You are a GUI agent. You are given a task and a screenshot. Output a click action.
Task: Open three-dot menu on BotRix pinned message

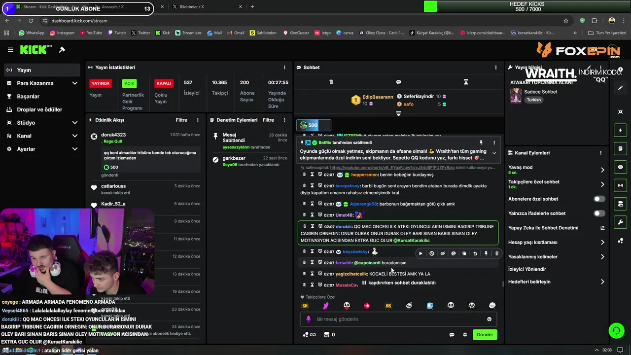[x=494, y=142]
